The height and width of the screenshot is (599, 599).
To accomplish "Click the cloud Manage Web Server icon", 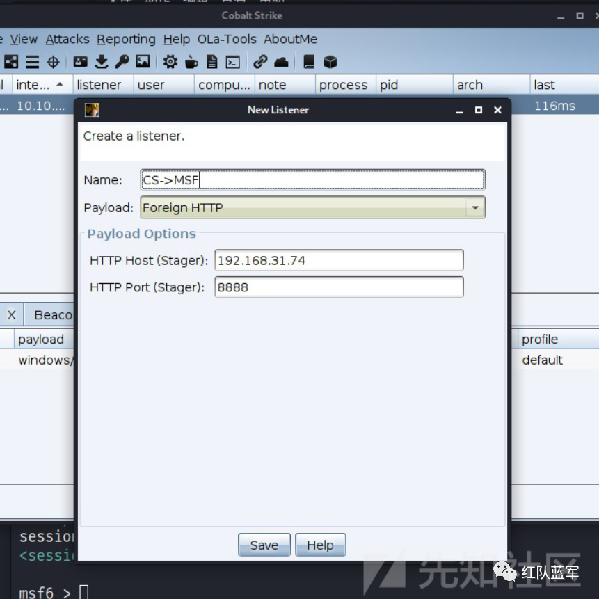I will point(281,61).
